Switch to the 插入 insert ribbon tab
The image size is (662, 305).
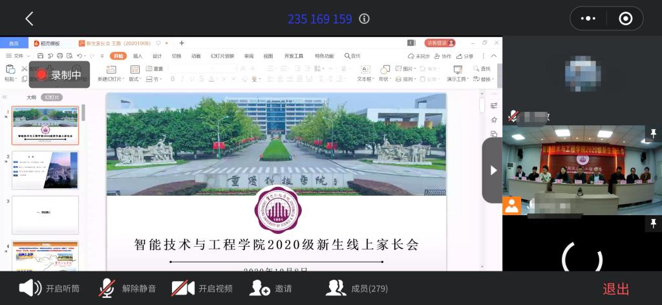click(138, 56)
